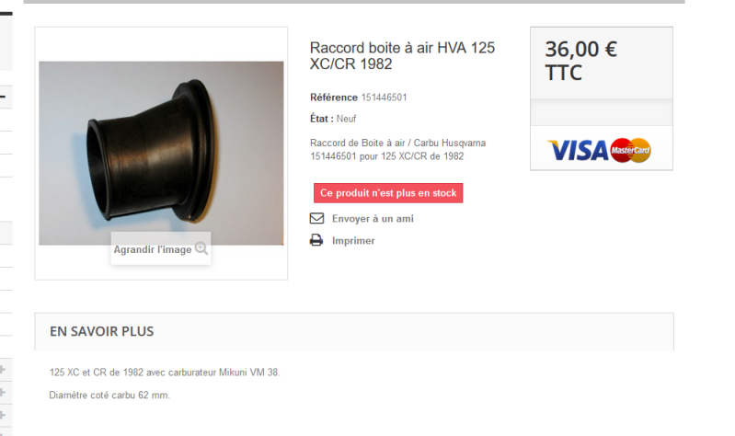Click the price '36,00 € TTC'

(x=581, y=61)
